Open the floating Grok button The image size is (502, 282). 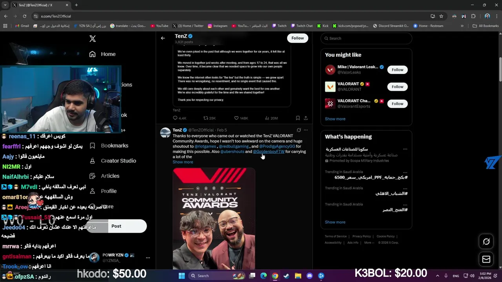[x=486, y=242]
